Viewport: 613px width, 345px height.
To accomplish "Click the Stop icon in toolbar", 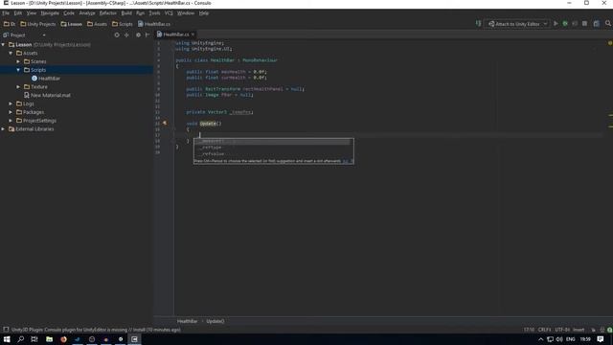I will click(584, 23).
